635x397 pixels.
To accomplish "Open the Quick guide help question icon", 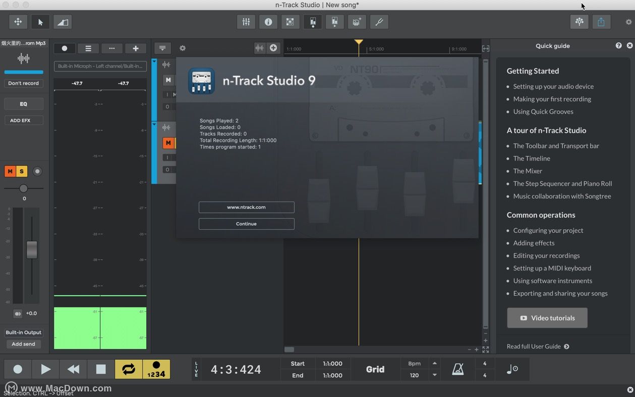I will point(619,45).
